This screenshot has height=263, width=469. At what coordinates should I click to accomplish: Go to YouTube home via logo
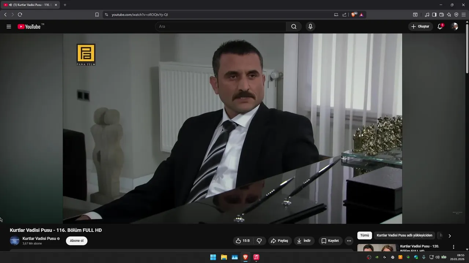click(29, 27)
